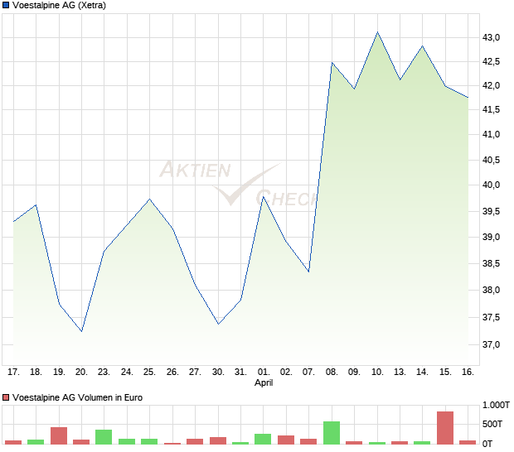Screen dimensions: 514x452
Task: Click the green volume bar for 18.
Action: 36,442
